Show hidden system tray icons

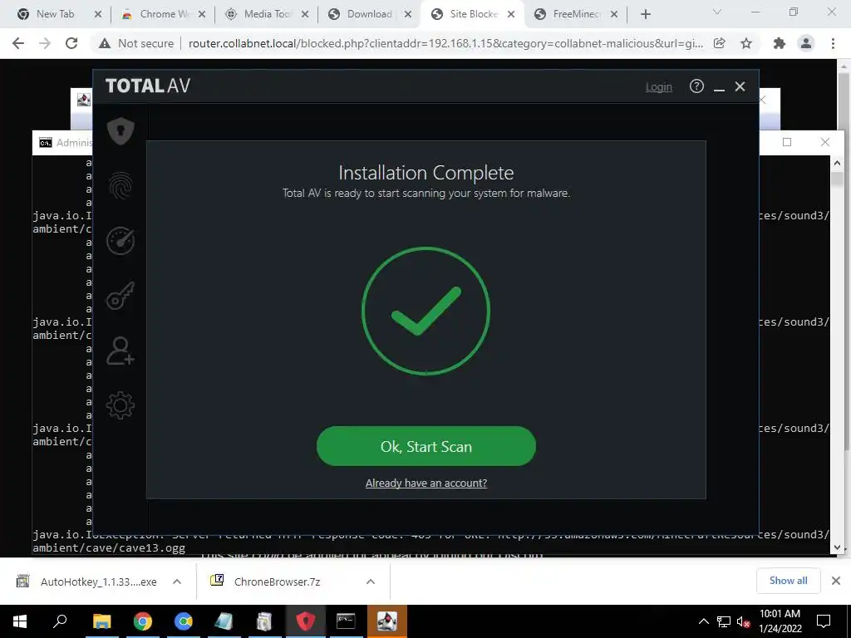coord(703,621)
